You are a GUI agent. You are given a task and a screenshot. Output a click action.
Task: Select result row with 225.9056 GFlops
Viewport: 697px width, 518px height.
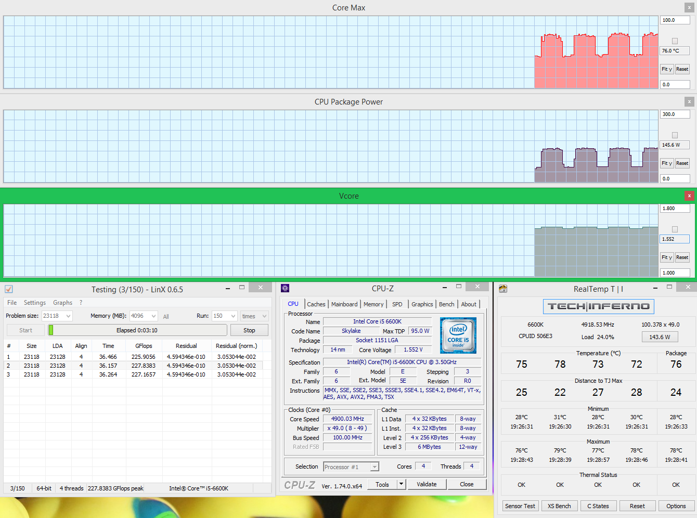[137, 357]
